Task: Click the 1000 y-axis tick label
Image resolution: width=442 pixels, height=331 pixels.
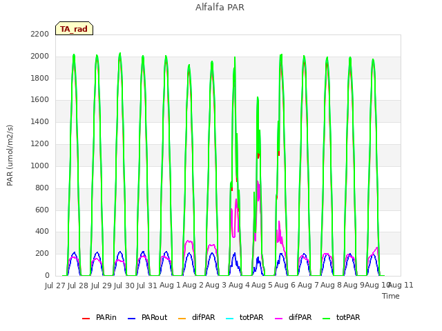Action: point(40,165)
